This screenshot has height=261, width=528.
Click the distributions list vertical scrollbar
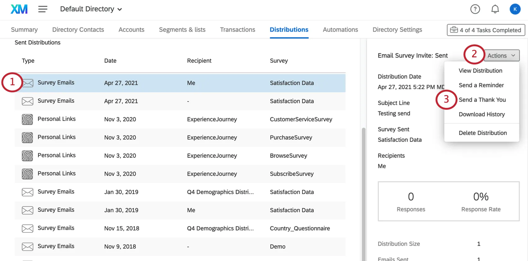pos(363,186)
